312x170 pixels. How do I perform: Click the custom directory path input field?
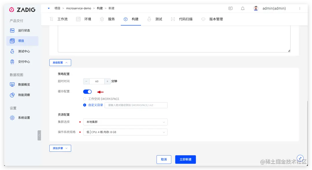click(136, 105)
